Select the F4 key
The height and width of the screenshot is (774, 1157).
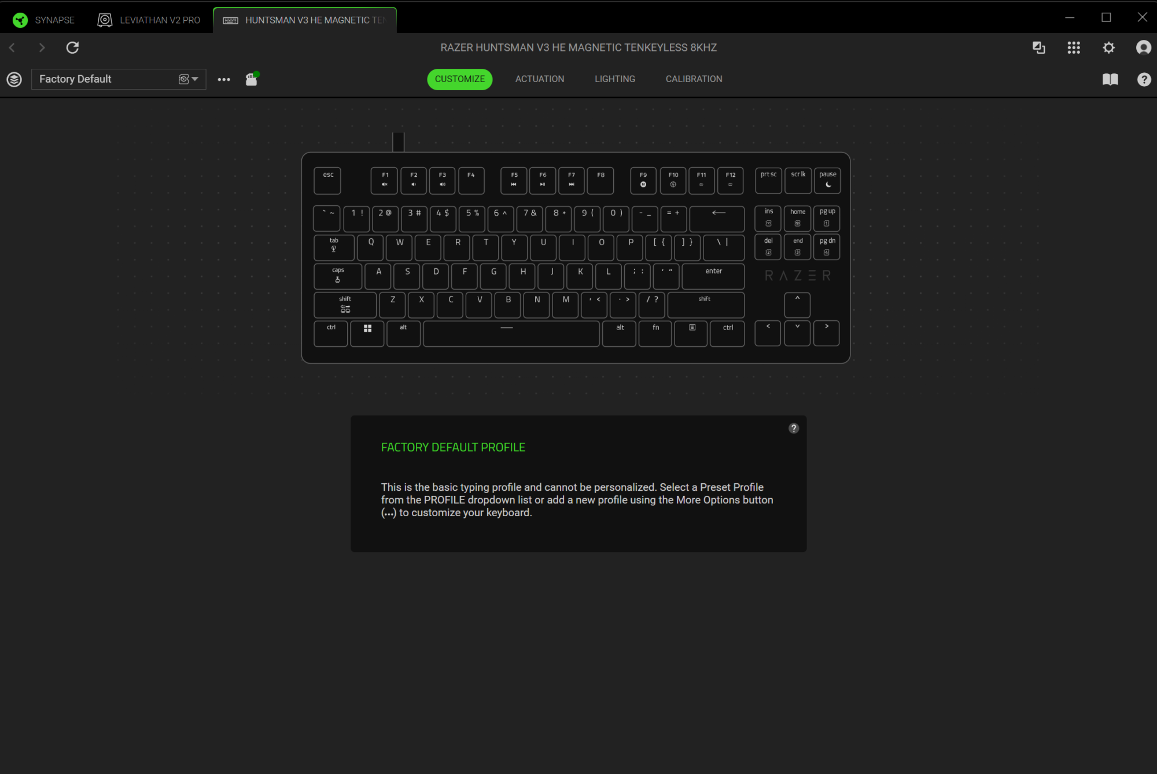[471, 181]
